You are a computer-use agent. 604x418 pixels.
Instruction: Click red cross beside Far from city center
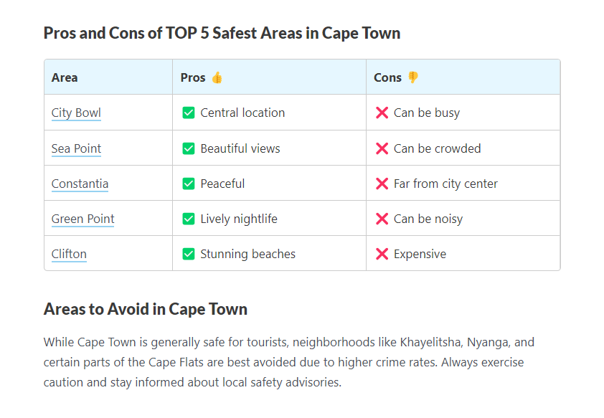click(382, 184)
